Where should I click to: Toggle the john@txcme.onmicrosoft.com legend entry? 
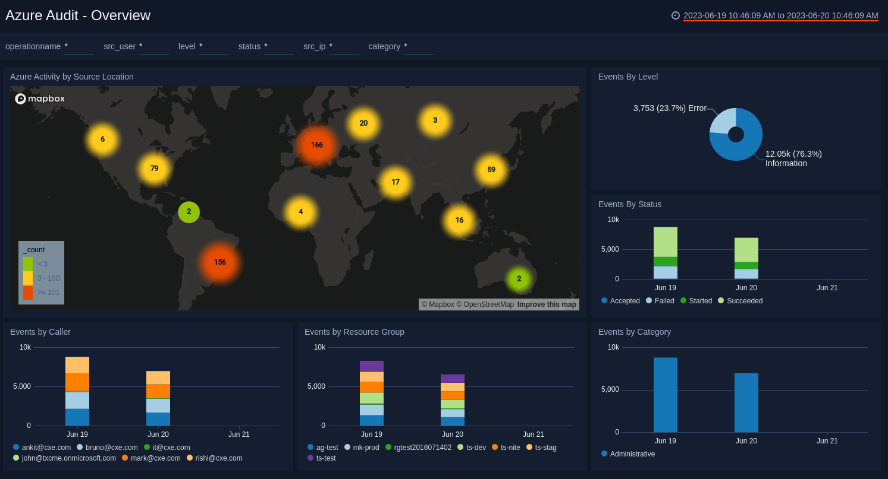click(x=64, y=458)
